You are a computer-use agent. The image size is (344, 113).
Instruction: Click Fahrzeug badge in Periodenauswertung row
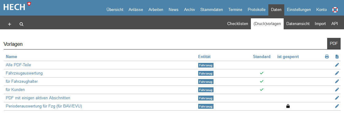click(x=206, y=107)
